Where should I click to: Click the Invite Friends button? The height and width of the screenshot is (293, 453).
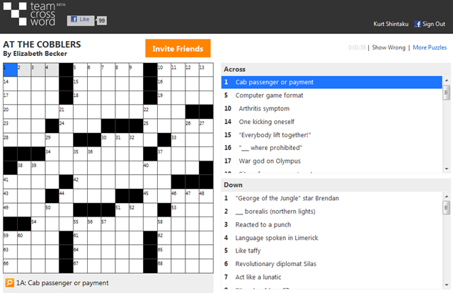pyautogui.click(x=178, y=48)
